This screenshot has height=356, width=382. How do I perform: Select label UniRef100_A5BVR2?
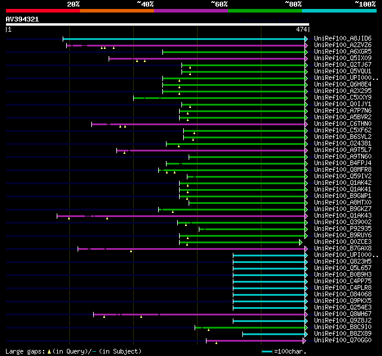(343, 117)
